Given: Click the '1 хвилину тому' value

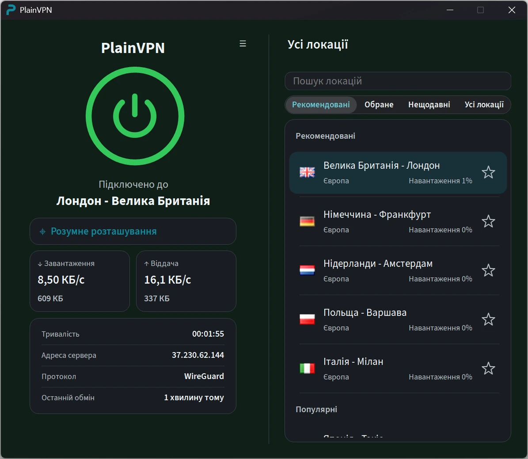Looking at the screenshot, I should point(194,398).
